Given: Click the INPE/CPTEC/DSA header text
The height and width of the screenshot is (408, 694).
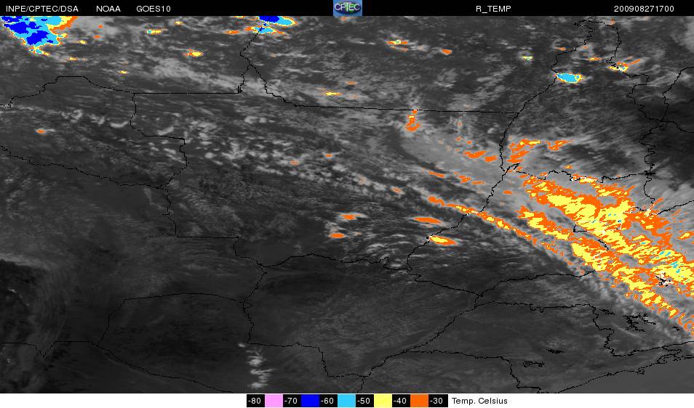Looking at the screenshot, I should tap(42, 9).
